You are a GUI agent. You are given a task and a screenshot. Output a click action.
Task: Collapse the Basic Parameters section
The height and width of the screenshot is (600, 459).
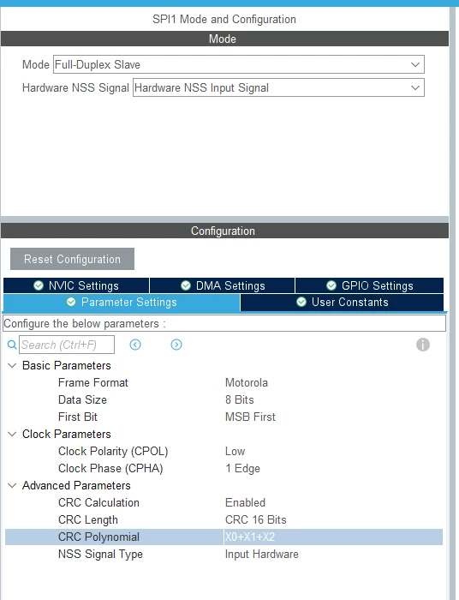(12, 365)
